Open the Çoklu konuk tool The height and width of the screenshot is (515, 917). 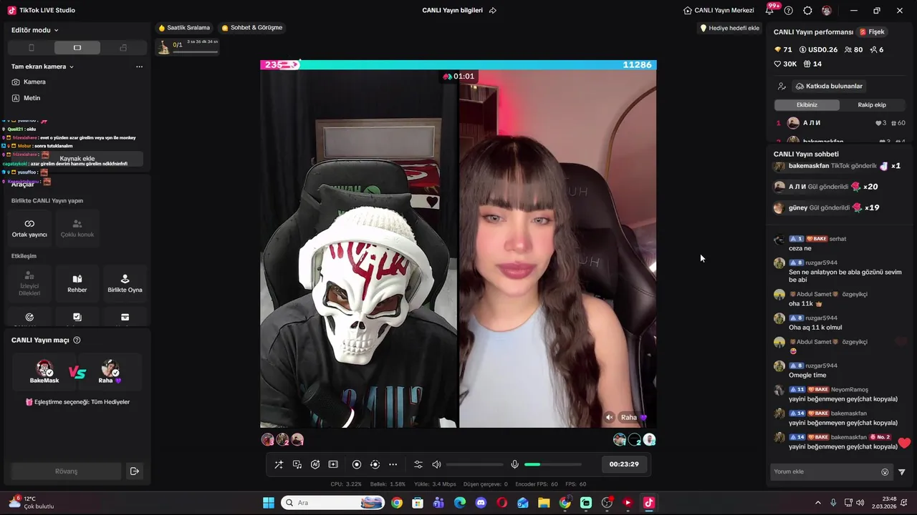click(77, 228)
